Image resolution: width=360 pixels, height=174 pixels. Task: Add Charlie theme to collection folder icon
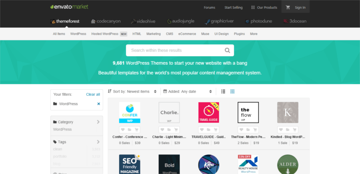tap(169, 130)
